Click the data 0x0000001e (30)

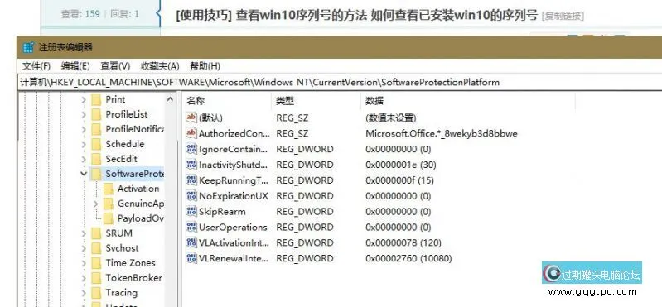(x=401, y=165)
